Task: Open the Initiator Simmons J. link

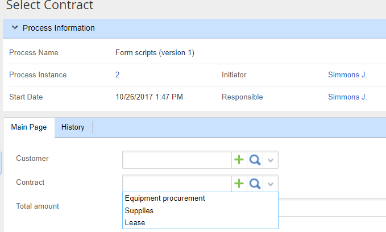Action: tap(347, 74)
